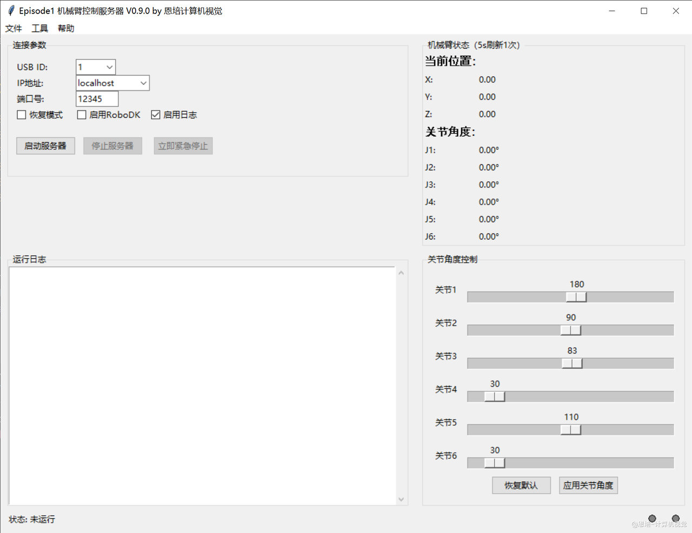The width and height of the screenshot is (692, 533).
Task: Click the 立即紧急停止 button
Action: tap(183, 146)
